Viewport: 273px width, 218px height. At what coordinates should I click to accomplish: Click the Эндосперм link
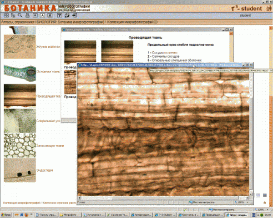pyautogui.click(x=45, y=170)
